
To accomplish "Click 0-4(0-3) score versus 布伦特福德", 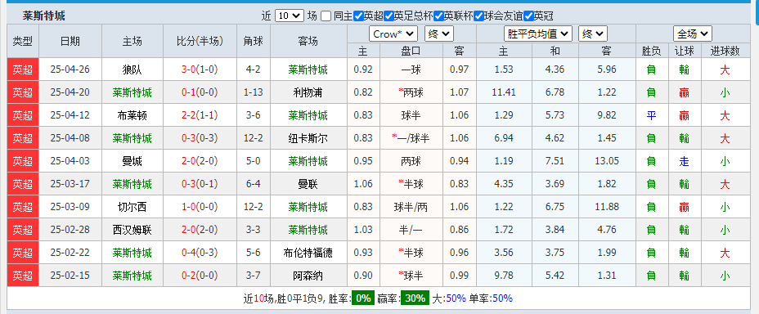I will pos(200,253).
